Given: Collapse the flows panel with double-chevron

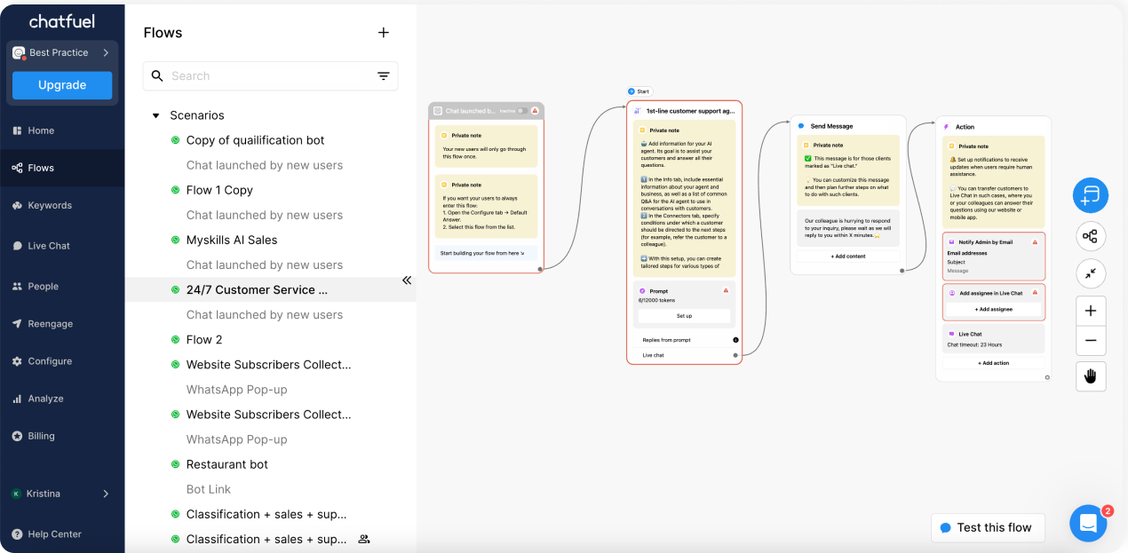Looking at the screenshot, I should point(407,280).
